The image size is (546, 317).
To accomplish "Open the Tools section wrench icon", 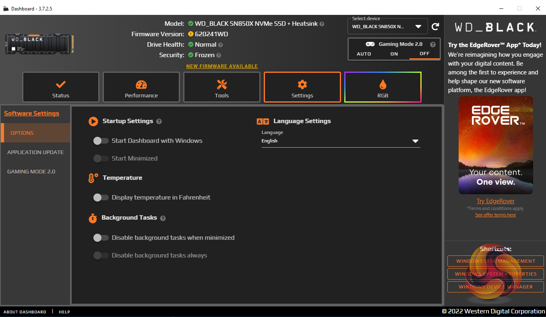I will 221,87.
